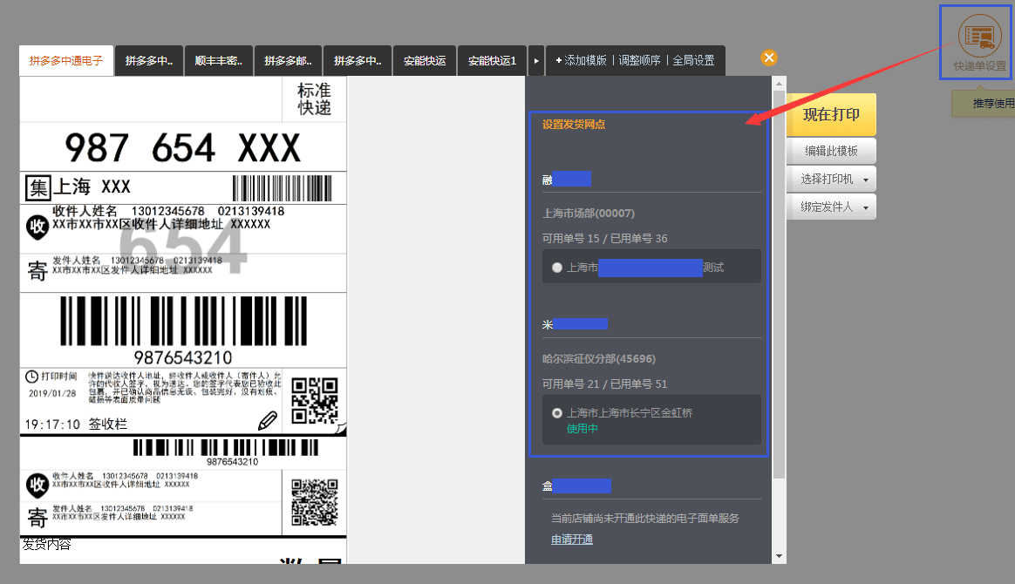This screenshot has width=1015, height=584.
Task: Click the 上海市场部(00007) branch text
Action: pyautogui.click(x=589, y=214)
